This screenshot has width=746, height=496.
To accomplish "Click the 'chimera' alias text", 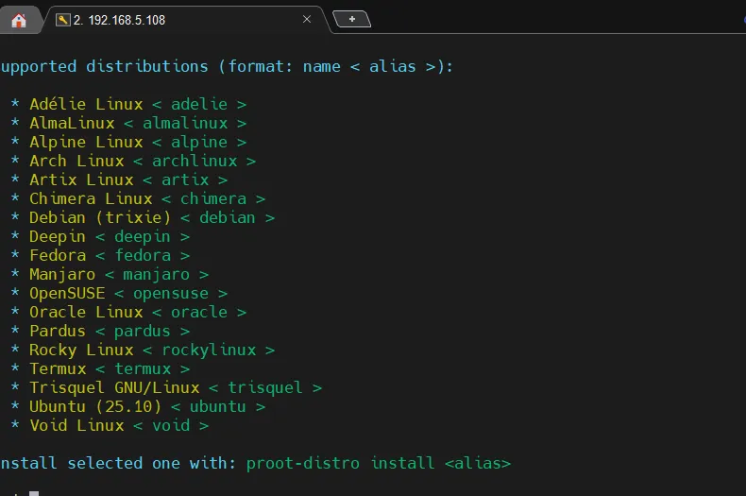I will coord(213,198).
